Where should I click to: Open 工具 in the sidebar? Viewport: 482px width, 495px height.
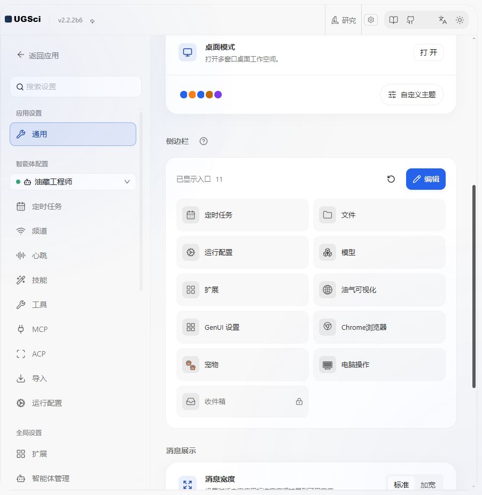click(73, 305)
